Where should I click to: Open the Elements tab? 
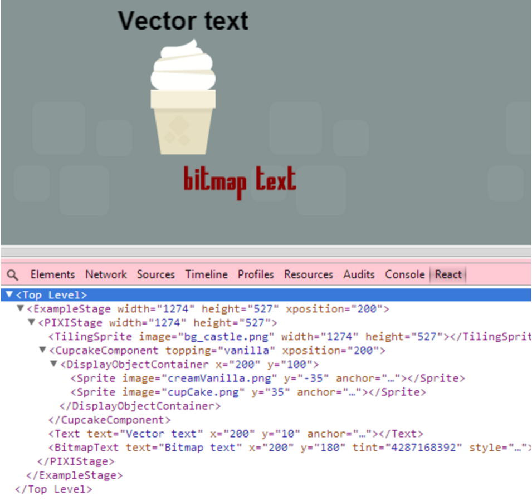point(52,274)
